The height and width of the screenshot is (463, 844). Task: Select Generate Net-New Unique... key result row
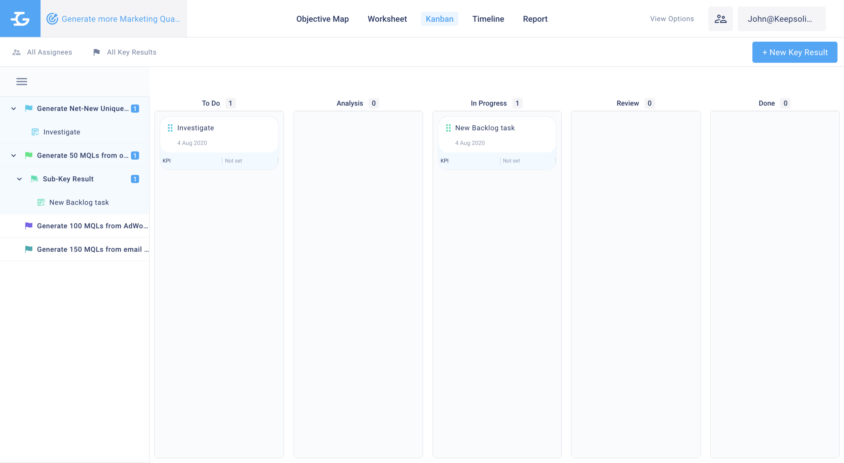pyautogui.click(x=75, y=108)
